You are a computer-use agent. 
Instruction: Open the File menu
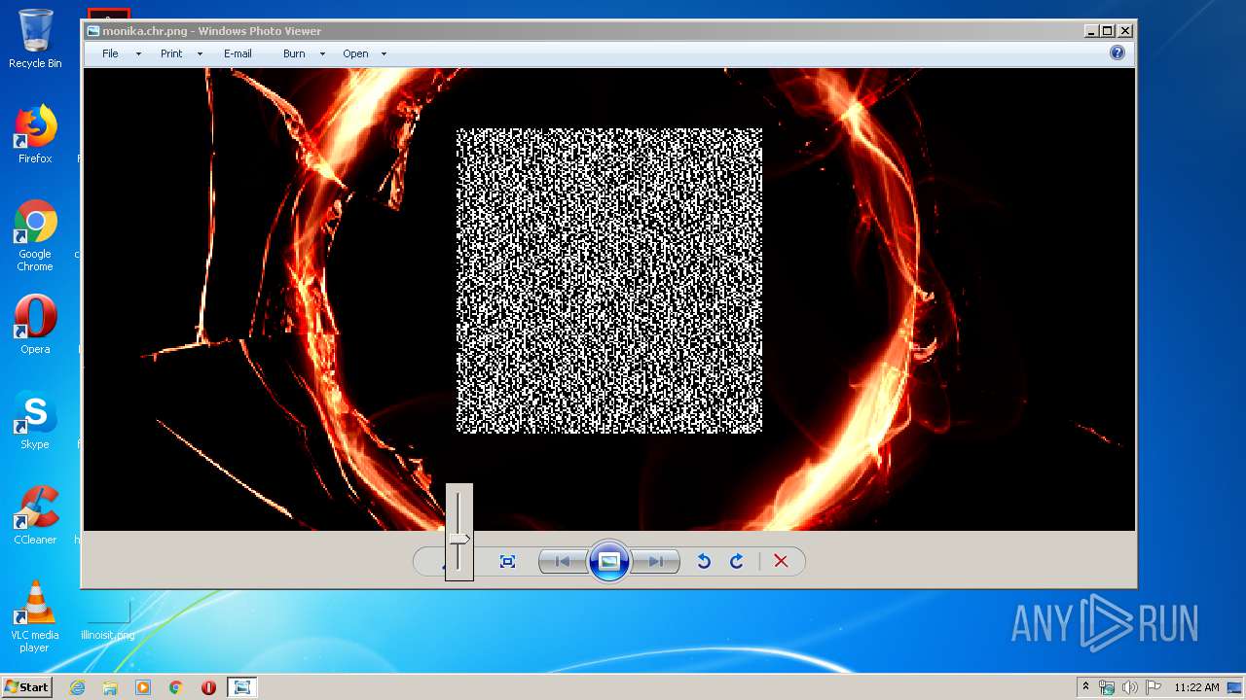[x=110, y=53]
